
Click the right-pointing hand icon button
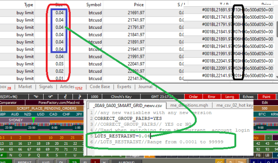[51, 97]
